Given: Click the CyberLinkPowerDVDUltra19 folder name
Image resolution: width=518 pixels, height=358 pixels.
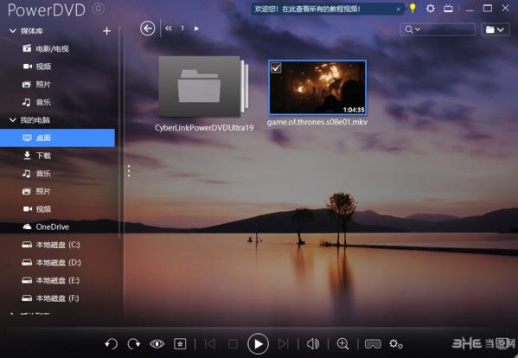Looking at the screenshot, I should (204, 128).
